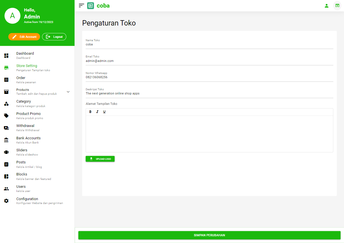
Task: Click the user profile icon in header
Action: click(326, 6)
